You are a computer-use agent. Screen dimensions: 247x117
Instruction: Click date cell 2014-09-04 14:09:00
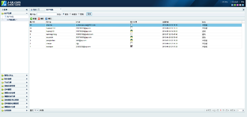(170, 31)
